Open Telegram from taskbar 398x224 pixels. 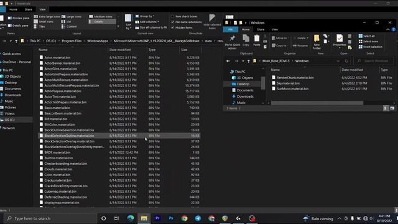click(198, 218)
